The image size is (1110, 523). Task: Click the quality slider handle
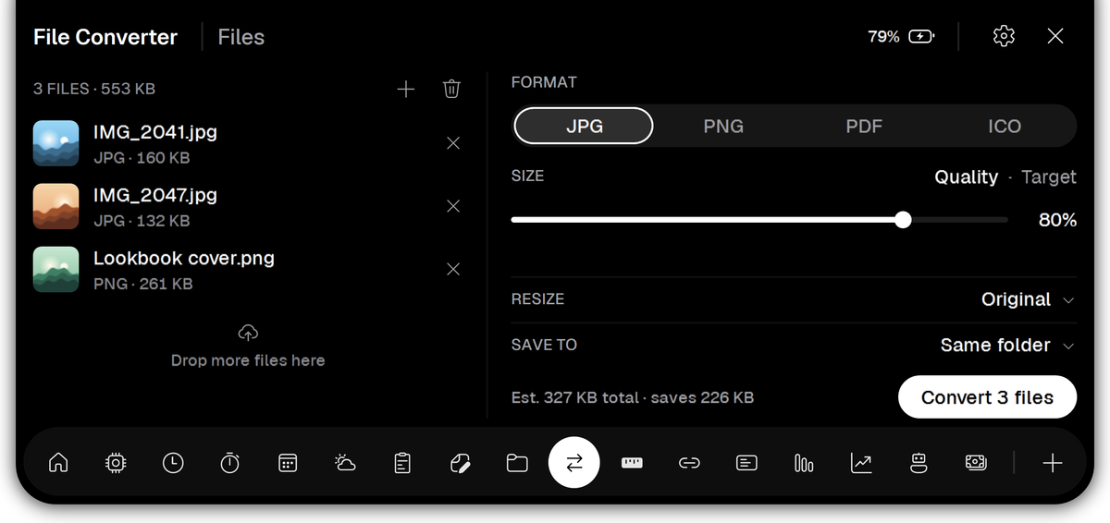point(903,220)
